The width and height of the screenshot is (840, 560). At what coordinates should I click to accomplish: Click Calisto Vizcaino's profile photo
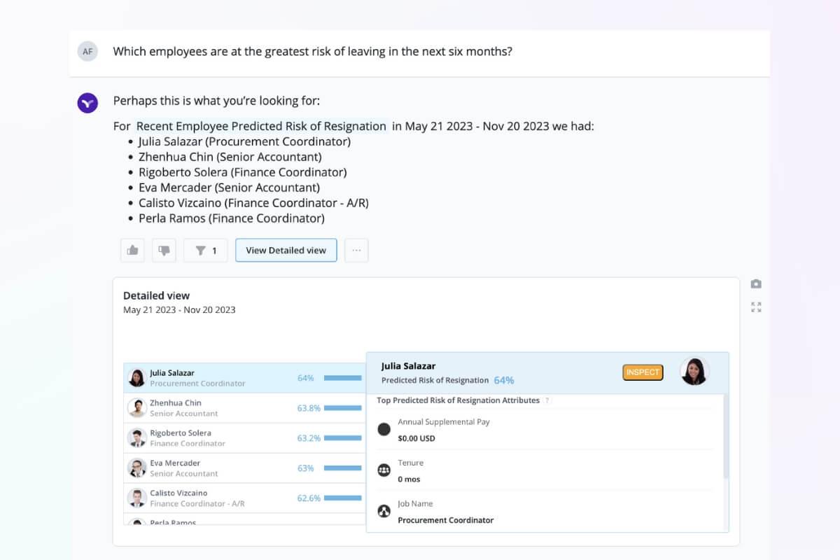tap(136, 498)
